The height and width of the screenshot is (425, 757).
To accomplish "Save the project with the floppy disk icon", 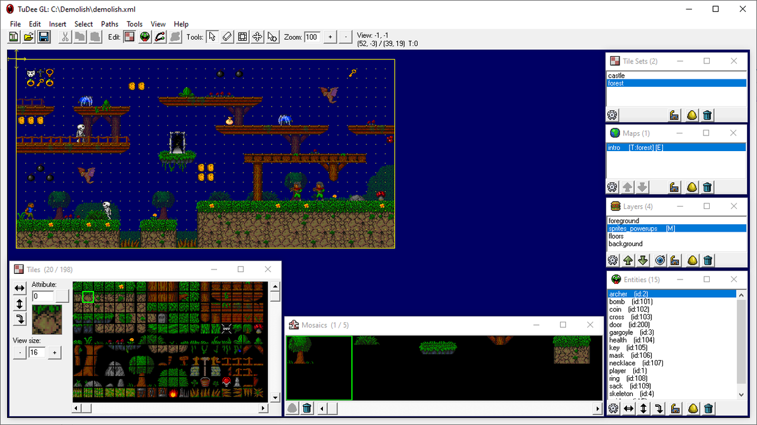I will [44, 37].
